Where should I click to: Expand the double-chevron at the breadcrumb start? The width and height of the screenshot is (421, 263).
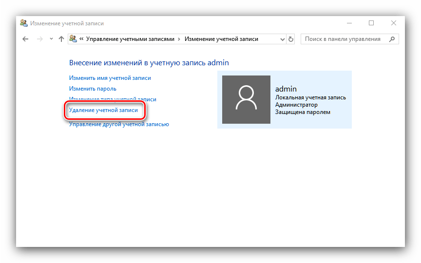81,39
